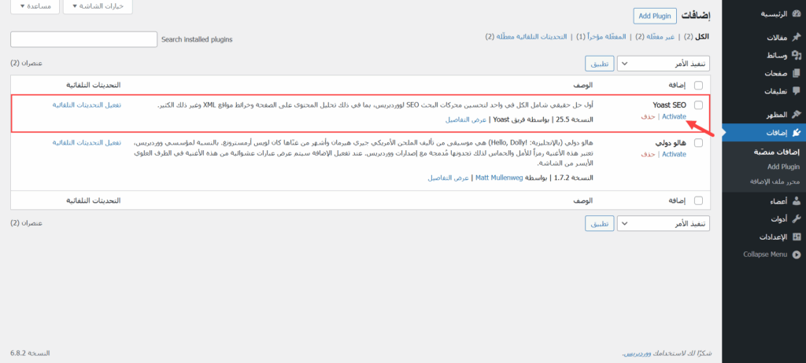Click the Collapse Menu arrow icon
This screenshot has height=363, width=806.
pos(797,254)
